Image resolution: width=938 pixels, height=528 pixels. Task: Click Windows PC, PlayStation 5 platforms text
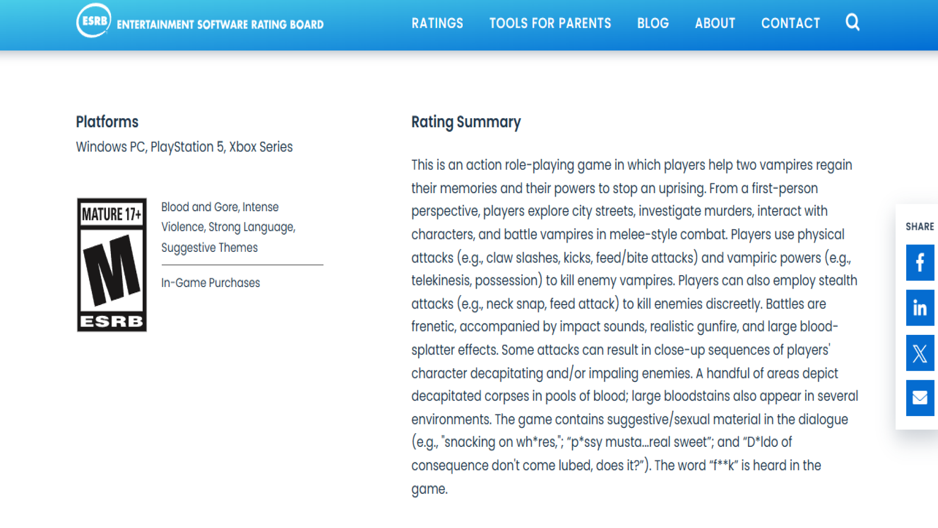coord(184,147)
